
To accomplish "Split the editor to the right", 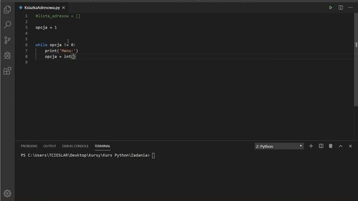I will [341, 7].
